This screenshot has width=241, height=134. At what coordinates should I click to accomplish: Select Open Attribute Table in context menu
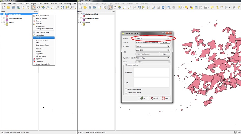click(x=42, y=32)
